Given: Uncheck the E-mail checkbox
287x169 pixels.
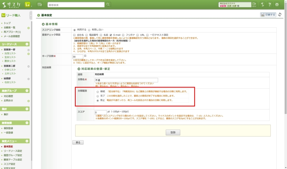Looking at the screenshot, I should click(111, 35).
